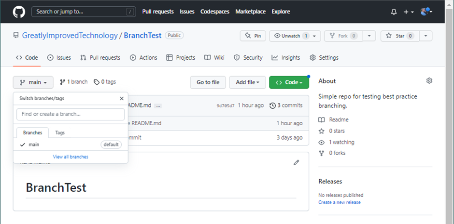Expand the Fork dropdown arrow

369,36
